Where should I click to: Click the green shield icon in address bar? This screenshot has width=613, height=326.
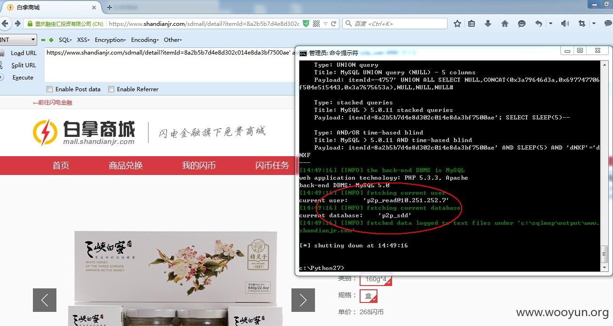(x=306, y=24)
